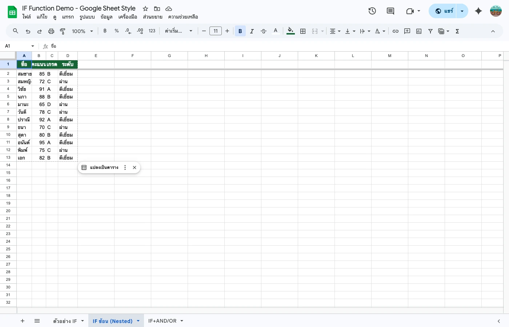Viewport: 509px width, 327px height.
Task: Open version history
Action: [372, 11]
